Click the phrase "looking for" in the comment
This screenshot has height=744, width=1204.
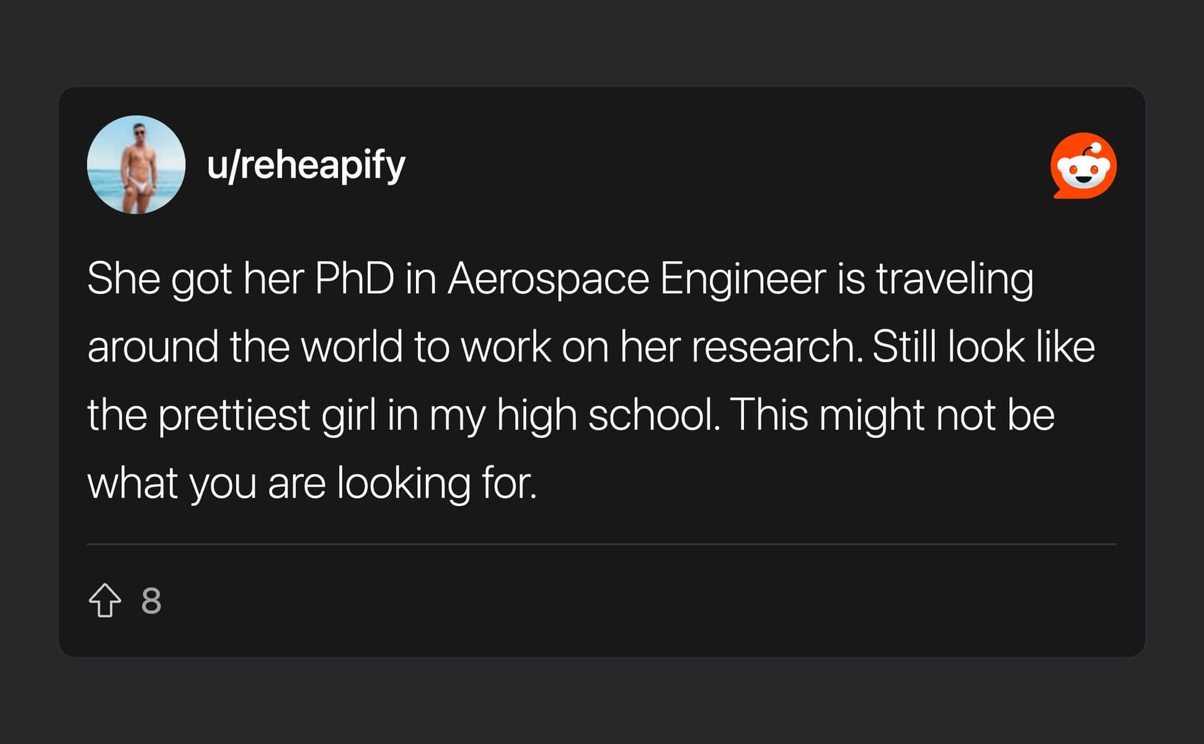436,483
